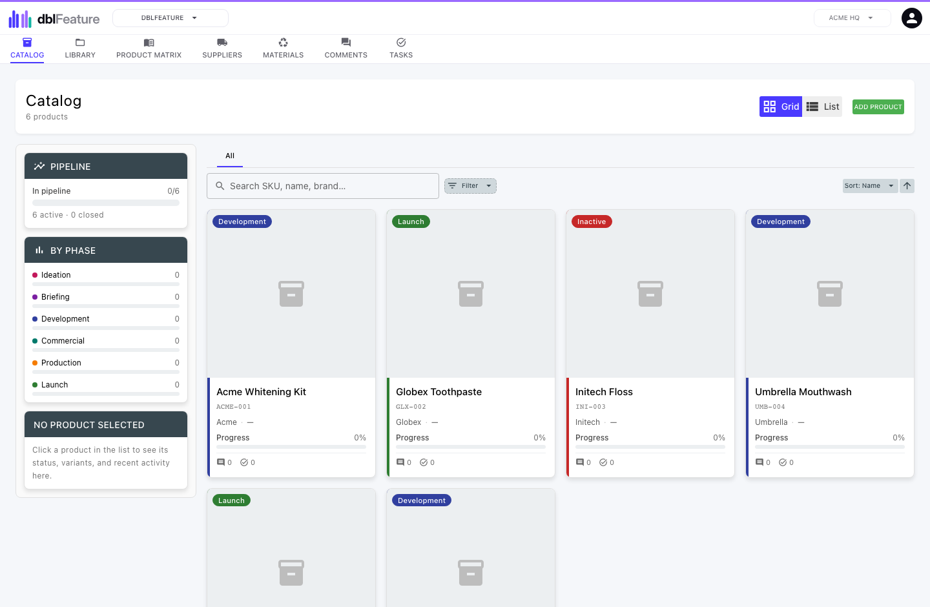The width and height of the screenshot is (930, 607).
Task: Open tasks count on Initech Floss
Action: pos(606,462)
